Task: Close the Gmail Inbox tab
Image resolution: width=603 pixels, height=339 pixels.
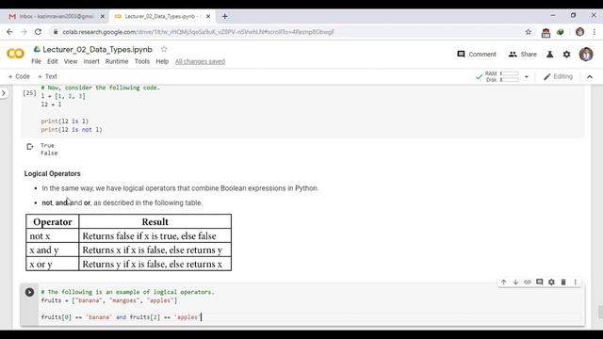Action: click(103, 17)
